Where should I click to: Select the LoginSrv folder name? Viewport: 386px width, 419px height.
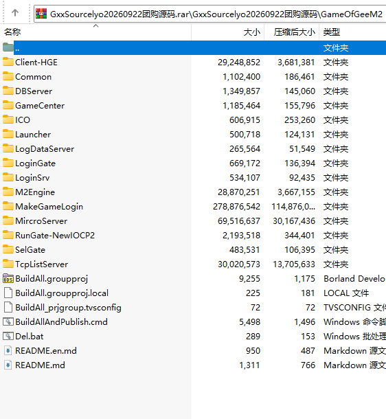[32, 178]
